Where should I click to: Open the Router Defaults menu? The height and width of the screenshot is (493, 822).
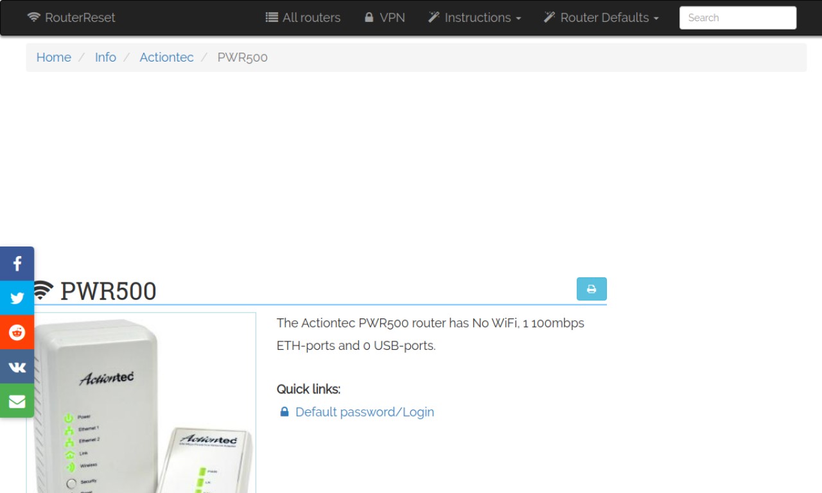pos(601,17)
